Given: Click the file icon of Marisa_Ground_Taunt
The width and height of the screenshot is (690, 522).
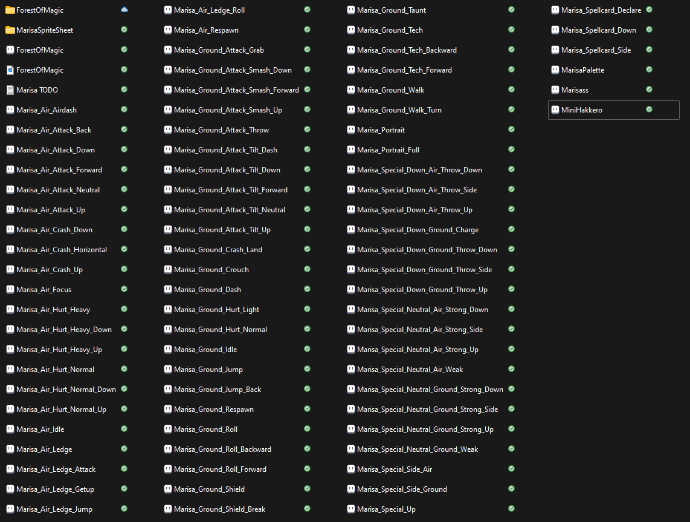Looking at the screenshot, I should (x=350, y=10).
